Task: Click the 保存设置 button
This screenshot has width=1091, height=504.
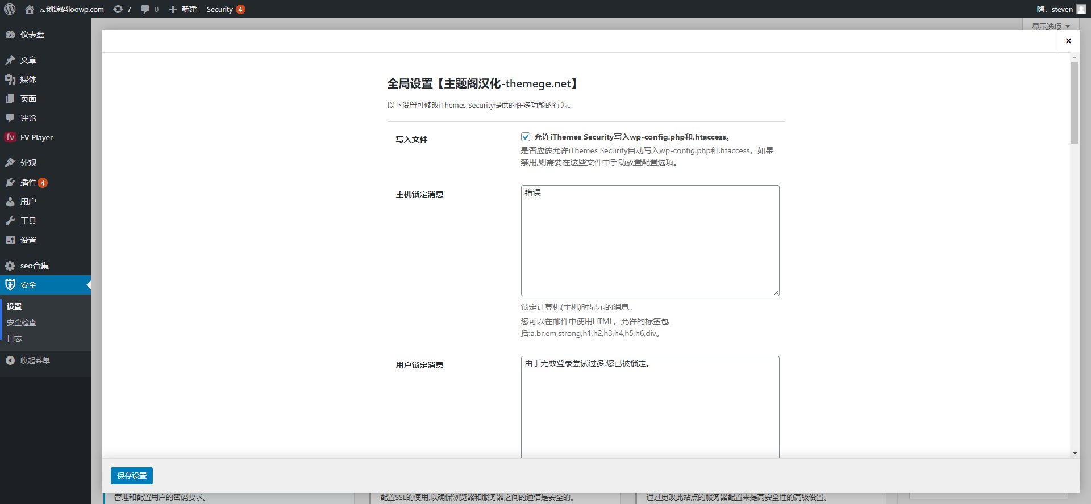Action: tap(132, 476)
